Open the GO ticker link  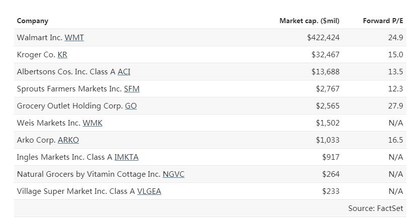coord(131,106)
